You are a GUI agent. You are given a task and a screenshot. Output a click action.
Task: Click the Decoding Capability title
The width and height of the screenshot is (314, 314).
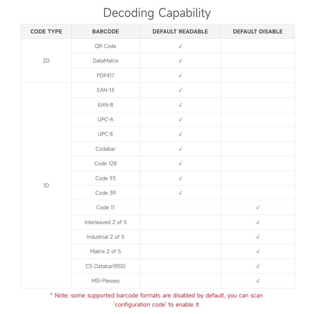coord(157,13)
